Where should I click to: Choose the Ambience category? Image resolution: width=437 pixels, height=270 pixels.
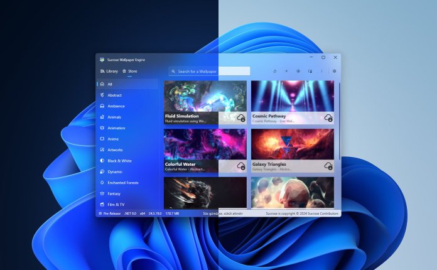coord(127,106)
